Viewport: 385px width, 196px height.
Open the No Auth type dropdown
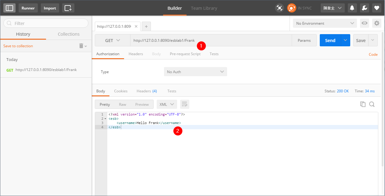[195, 72]
